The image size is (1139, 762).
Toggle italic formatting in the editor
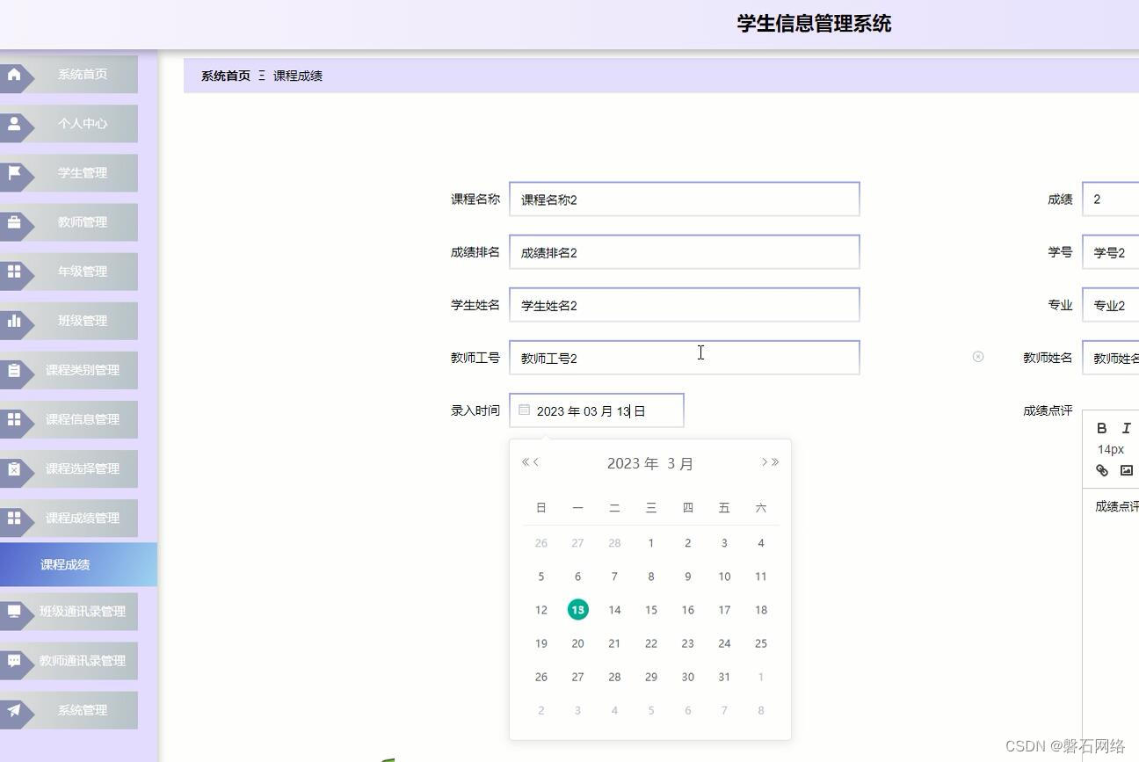(x=1126, y=428)
